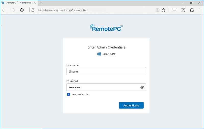
Task: Click the share icon in toolbar
Action: (x=192, y=10)
